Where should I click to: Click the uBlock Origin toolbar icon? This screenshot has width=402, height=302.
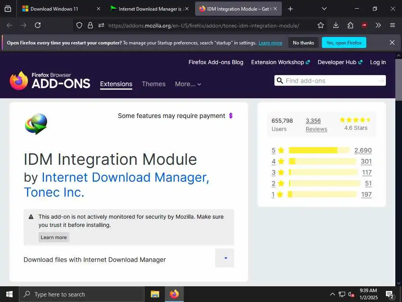click(x=364, y=25)
